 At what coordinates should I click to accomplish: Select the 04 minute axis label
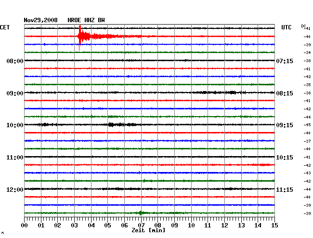coord(91,225)
